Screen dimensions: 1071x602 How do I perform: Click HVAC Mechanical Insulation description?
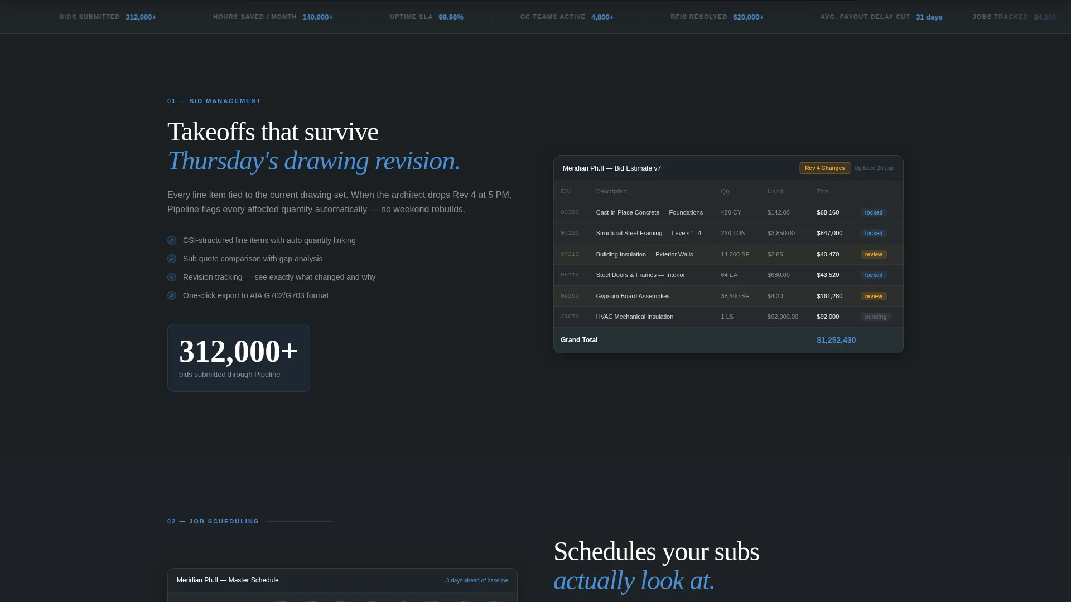(634, 317)
